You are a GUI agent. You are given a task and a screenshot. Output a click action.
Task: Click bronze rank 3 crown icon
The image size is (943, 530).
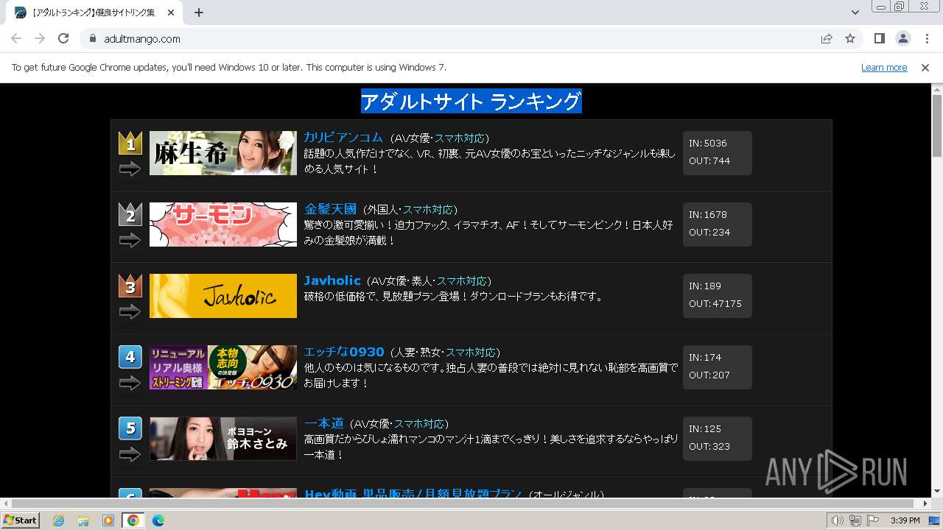click(130, 286)
